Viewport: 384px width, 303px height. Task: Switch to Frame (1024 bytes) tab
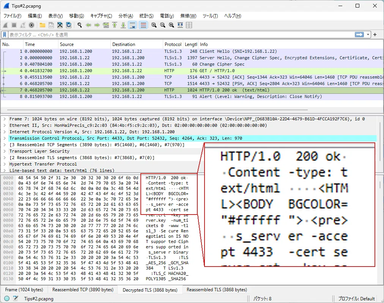coord(24,290)
